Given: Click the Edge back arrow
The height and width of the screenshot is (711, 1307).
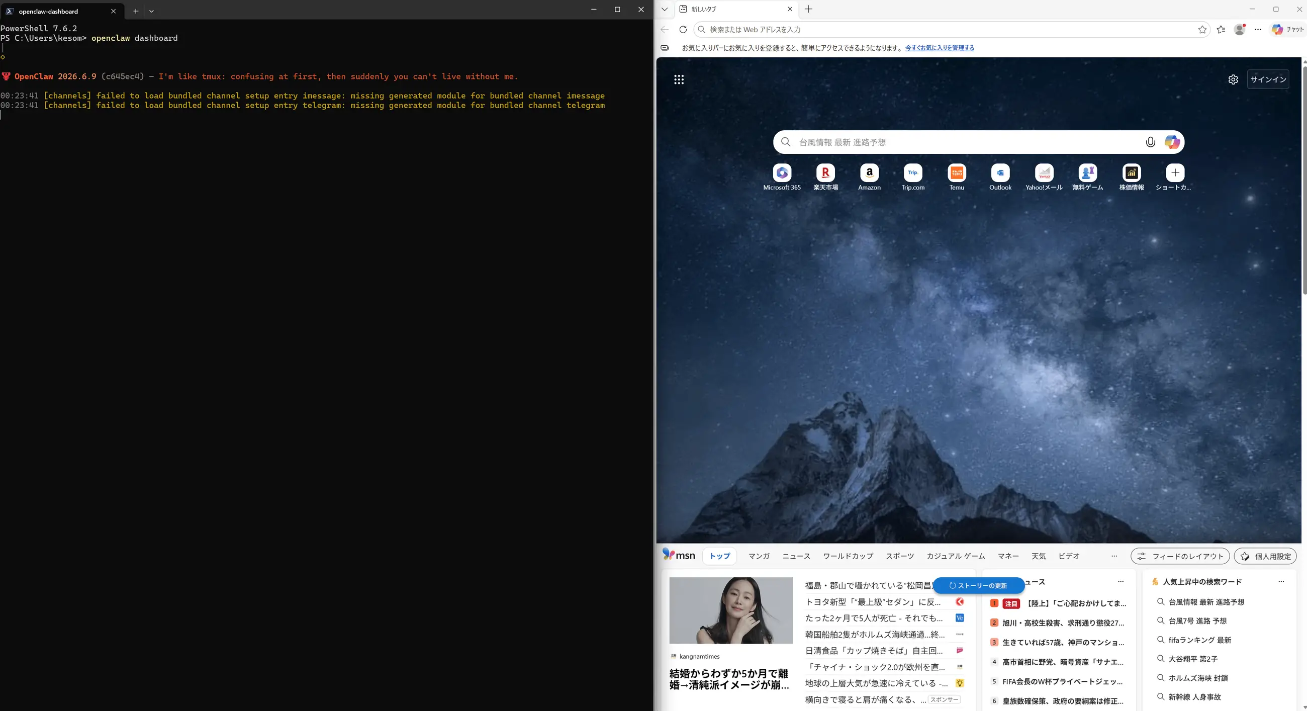Looking at the screenshot, I should click(x=664, y=30).
